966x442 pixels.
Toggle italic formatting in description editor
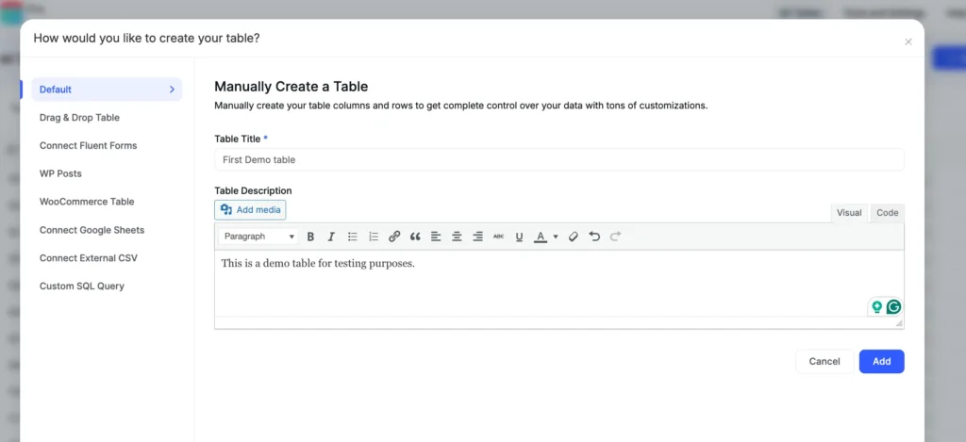(x=331, y=237)
